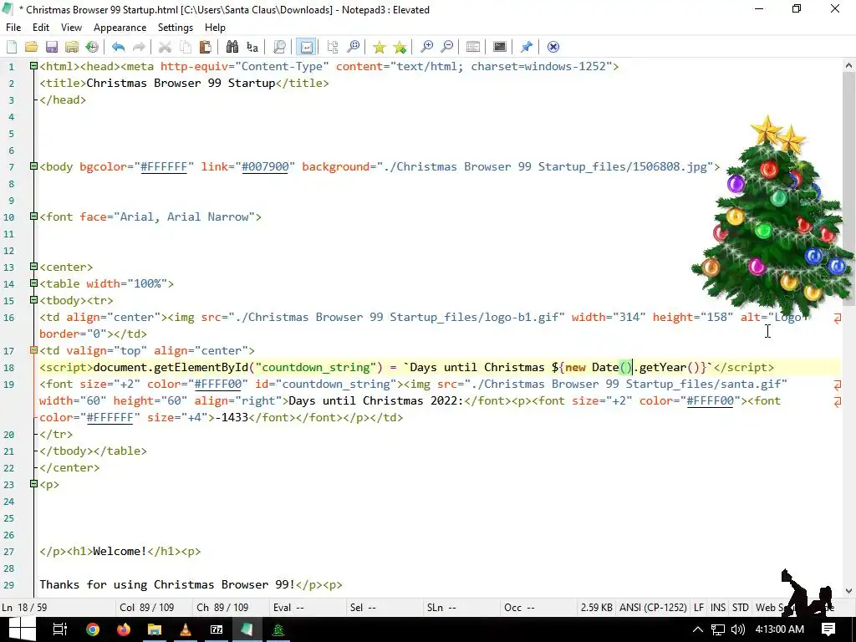Save the file using the floppy icon
This screenshot has width=856, height=642.
pyautogui.click(x=52, y=47)
